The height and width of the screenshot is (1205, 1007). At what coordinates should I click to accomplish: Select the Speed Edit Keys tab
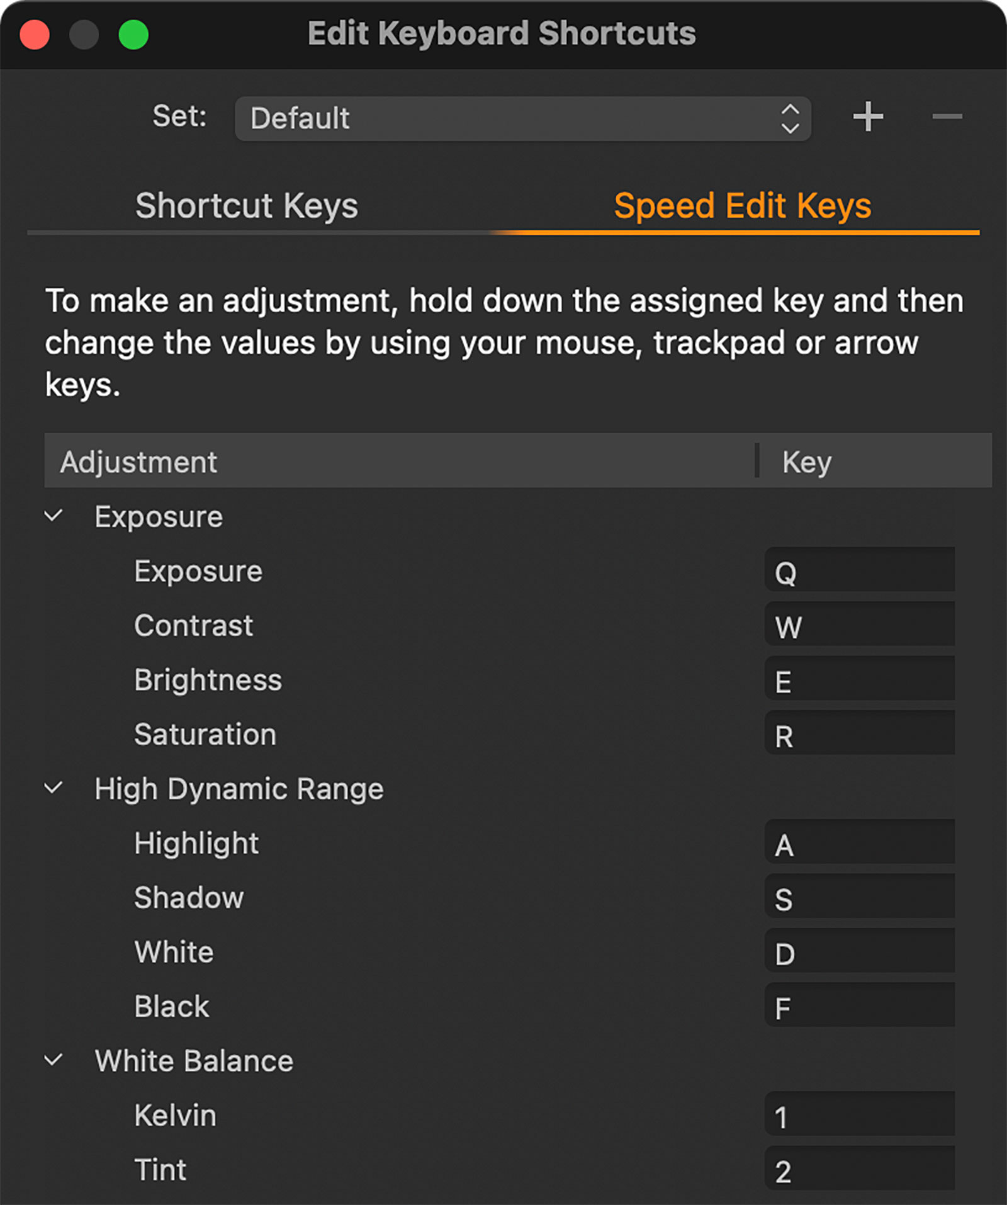742,206
